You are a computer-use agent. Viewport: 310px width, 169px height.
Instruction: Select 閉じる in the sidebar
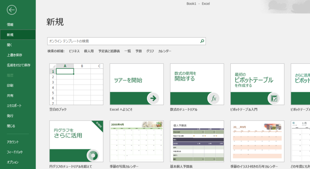point(11,126)
